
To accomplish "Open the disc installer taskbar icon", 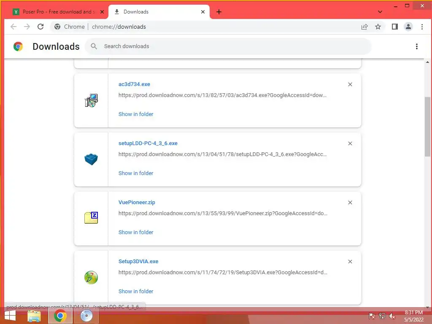I will 86,316.
